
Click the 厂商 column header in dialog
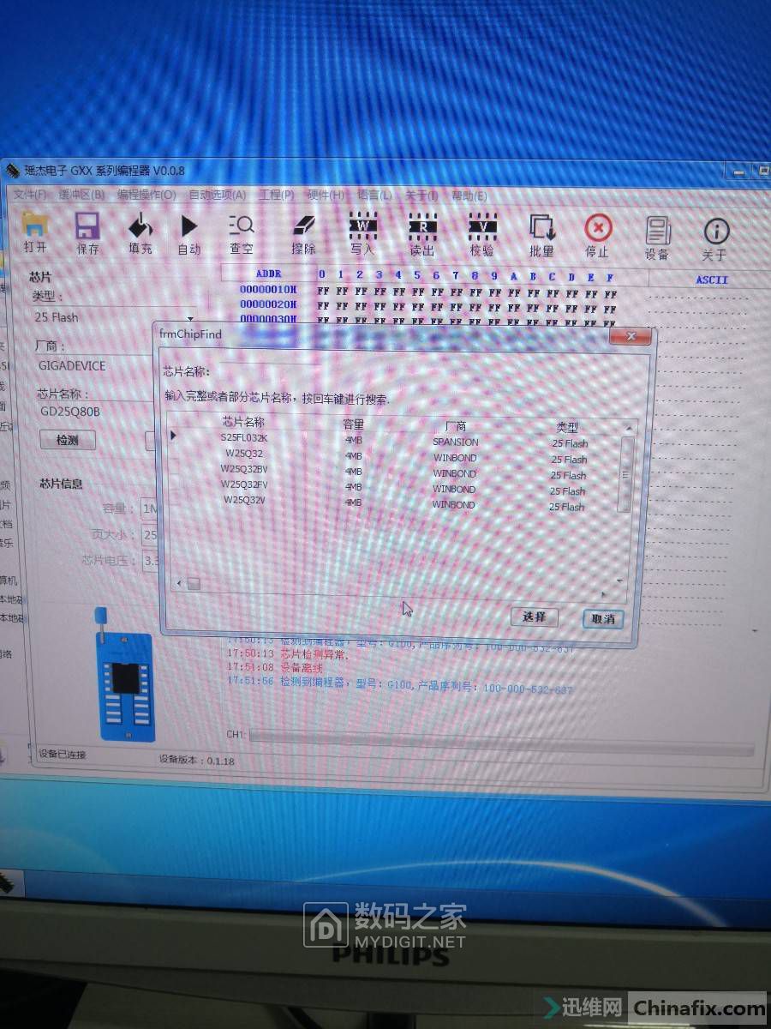[x=456, y=425]
